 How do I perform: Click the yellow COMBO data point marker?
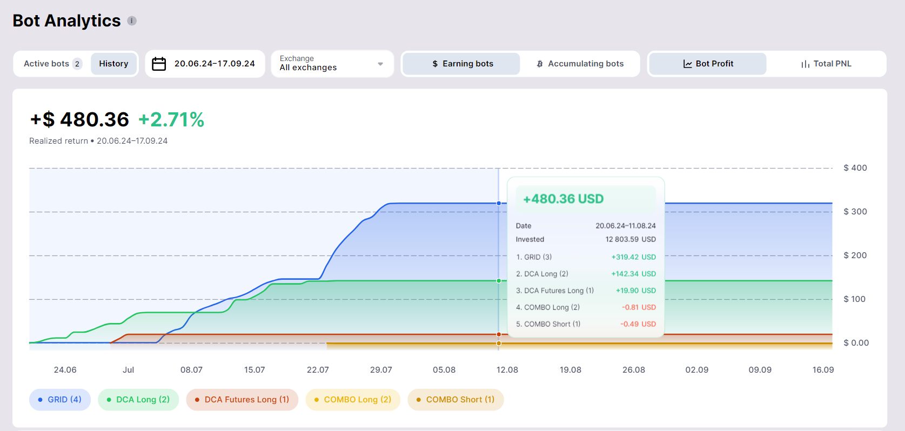499,344
